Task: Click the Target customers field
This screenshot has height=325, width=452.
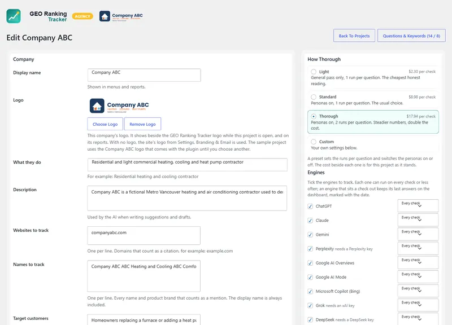Action: [x=144, y=320]
